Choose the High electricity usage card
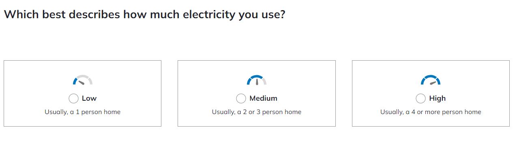 click(431, 93)
